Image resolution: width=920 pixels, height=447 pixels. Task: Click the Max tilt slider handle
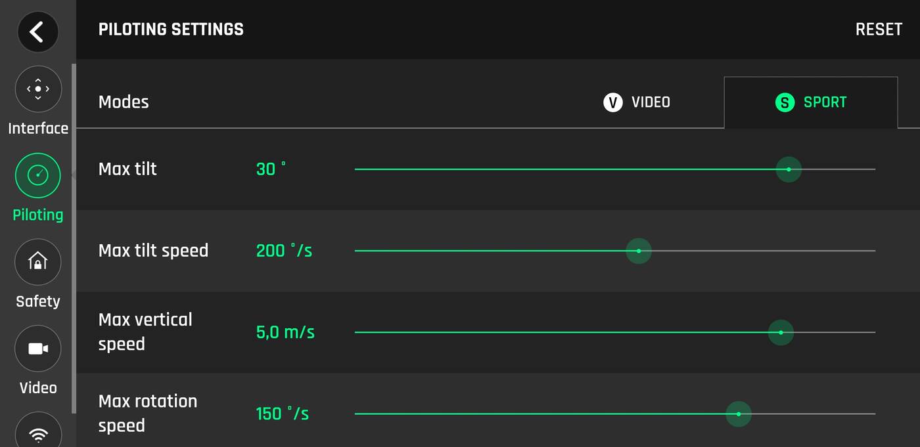pos(789,169)
